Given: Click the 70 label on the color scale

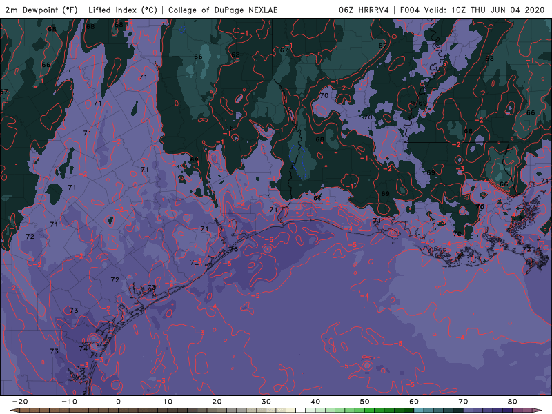Looking at the screenshot, I should pos(463,402).
